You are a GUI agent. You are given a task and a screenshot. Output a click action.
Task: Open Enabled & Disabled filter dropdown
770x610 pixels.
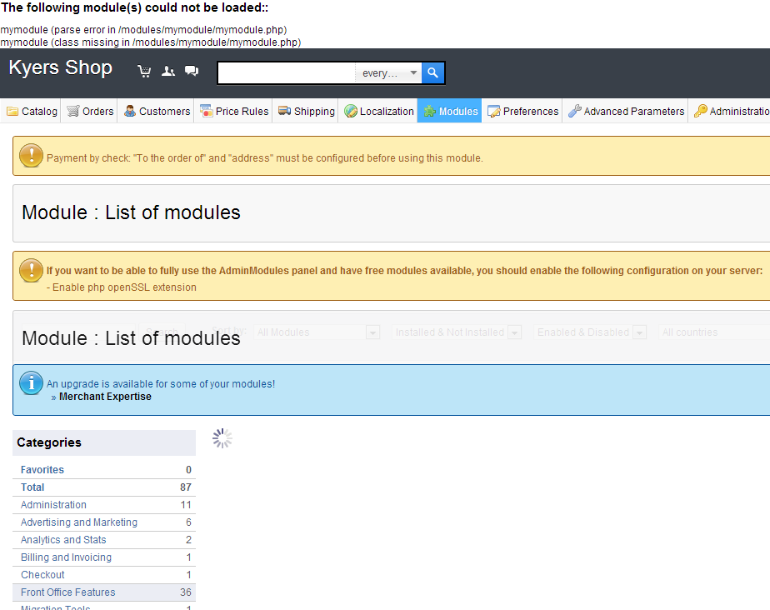[590, 332]
